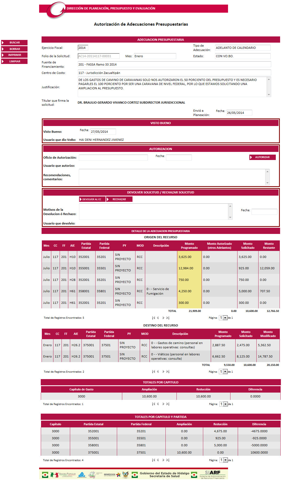Go to last page in Destino del Recurso pager
The image size is (282, 480).
pyautogui.click(x=168, y=372)
